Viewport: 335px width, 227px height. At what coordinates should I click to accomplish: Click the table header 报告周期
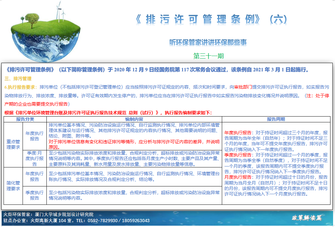pyautogui.click(x=276, y=119)
